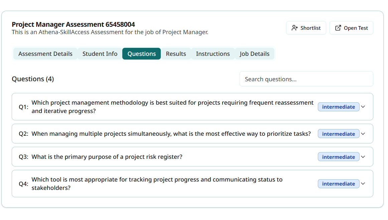Click the Open Test external link icon
388x220 pixels.
click(x=338, y=28)
